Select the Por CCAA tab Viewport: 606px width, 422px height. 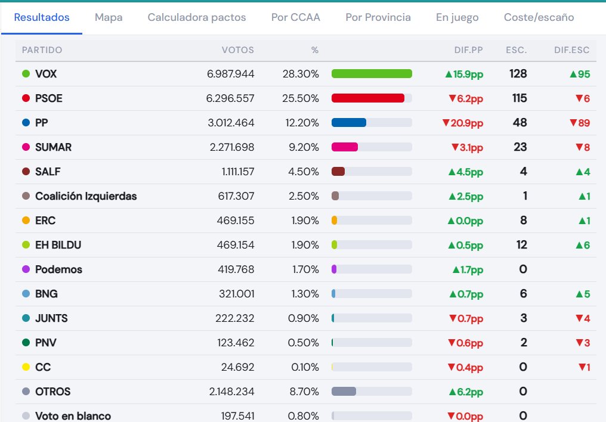[296, 17]
